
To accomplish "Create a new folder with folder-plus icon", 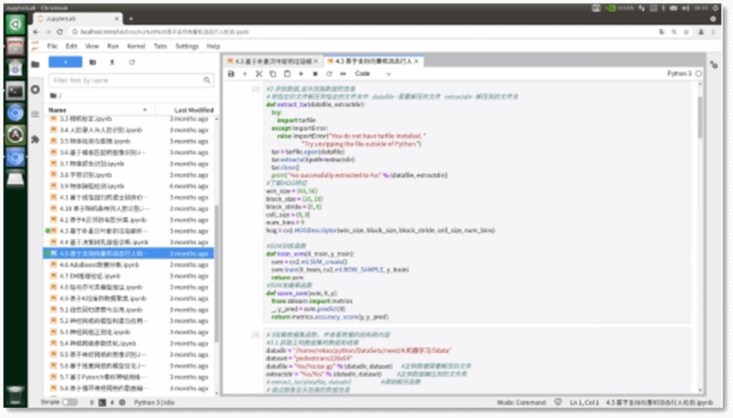I will tap(92, 63).
